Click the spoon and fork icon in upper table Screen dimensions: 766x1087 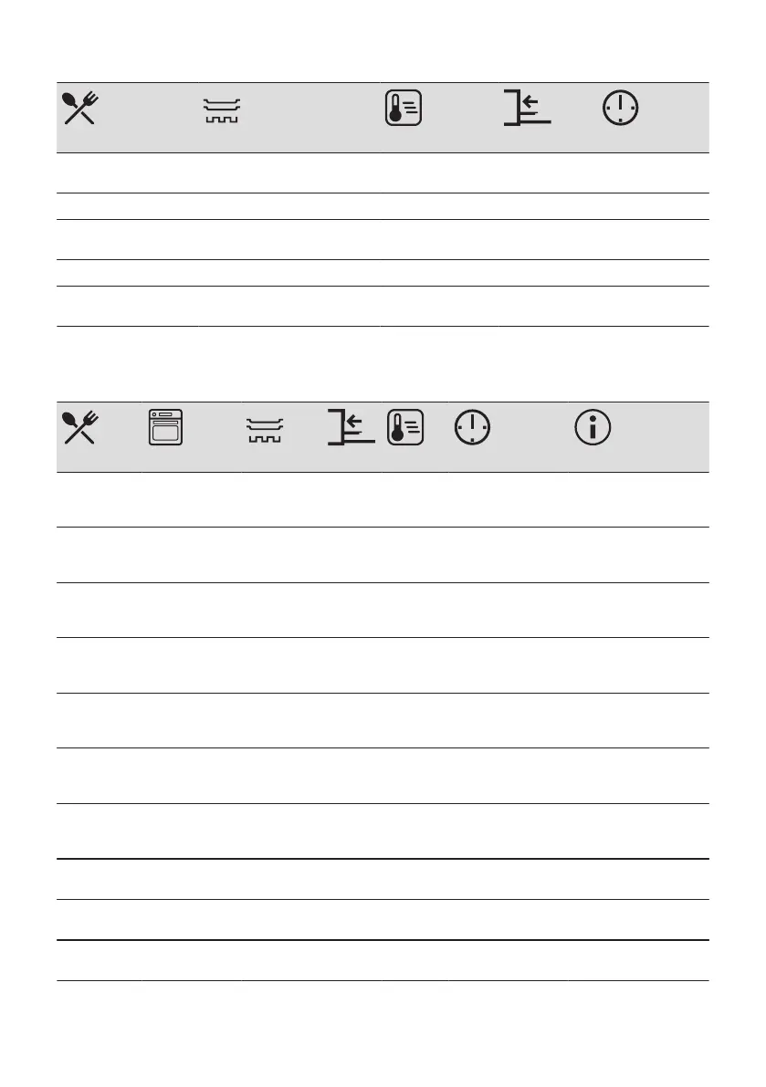(80, 108)
